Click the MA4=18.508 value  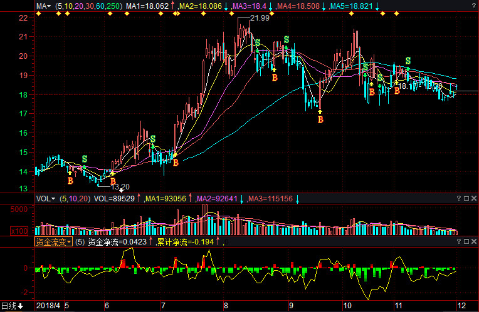298,6
